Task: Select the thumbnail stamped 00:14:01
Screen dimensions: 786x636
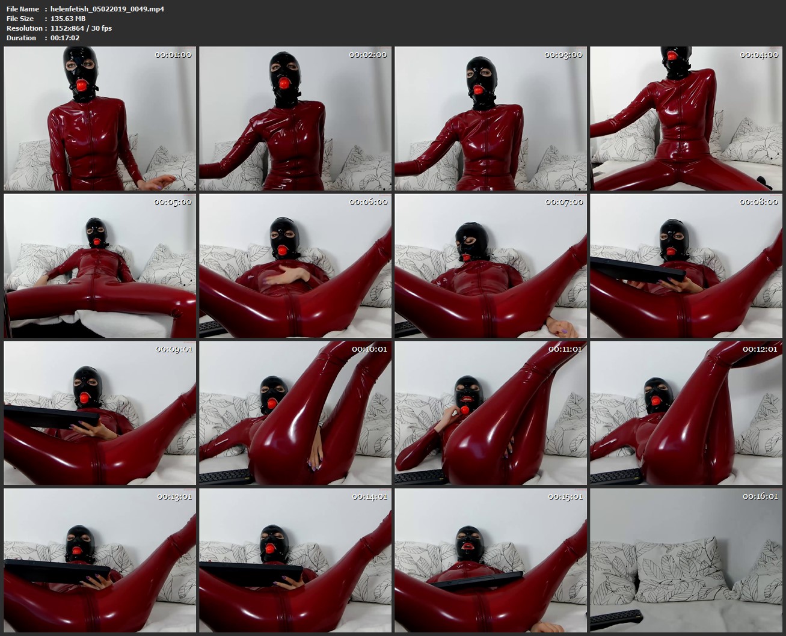Action: [x=295, y=560]
